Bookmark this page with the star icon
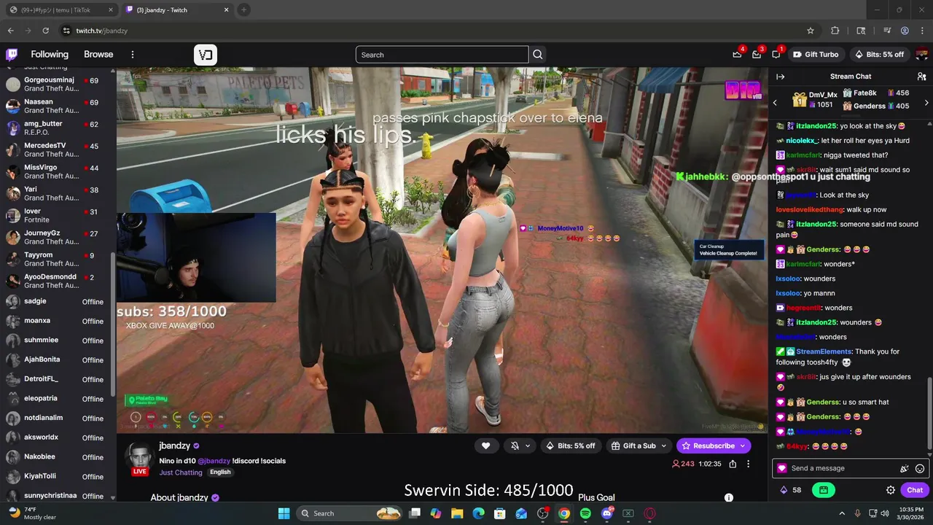 (811, 31)
